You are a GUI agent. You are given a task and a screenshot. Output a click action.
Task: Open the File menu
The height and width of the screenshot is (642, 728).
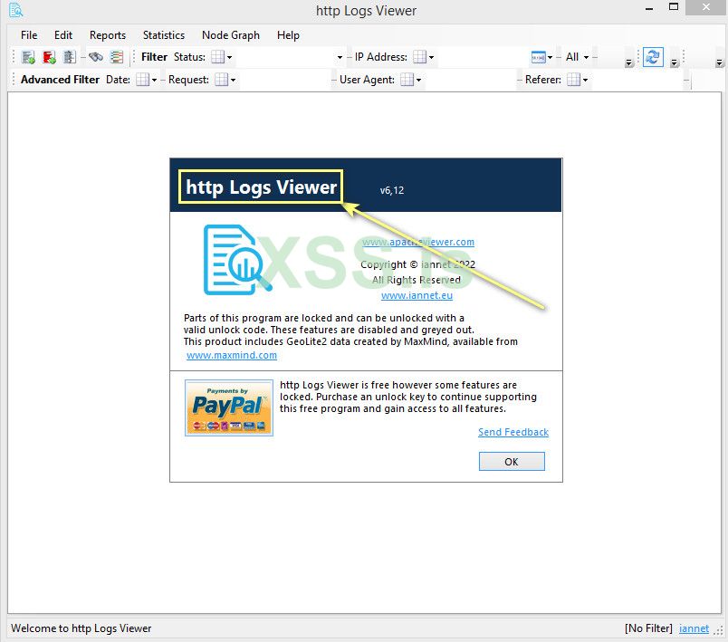coord(29,35)
